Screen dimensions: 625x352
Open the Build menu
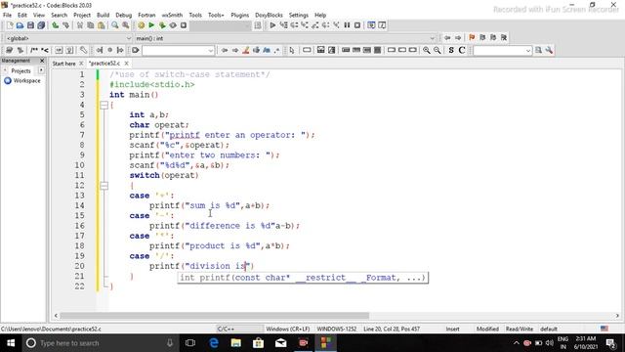(x=103, y=15)
